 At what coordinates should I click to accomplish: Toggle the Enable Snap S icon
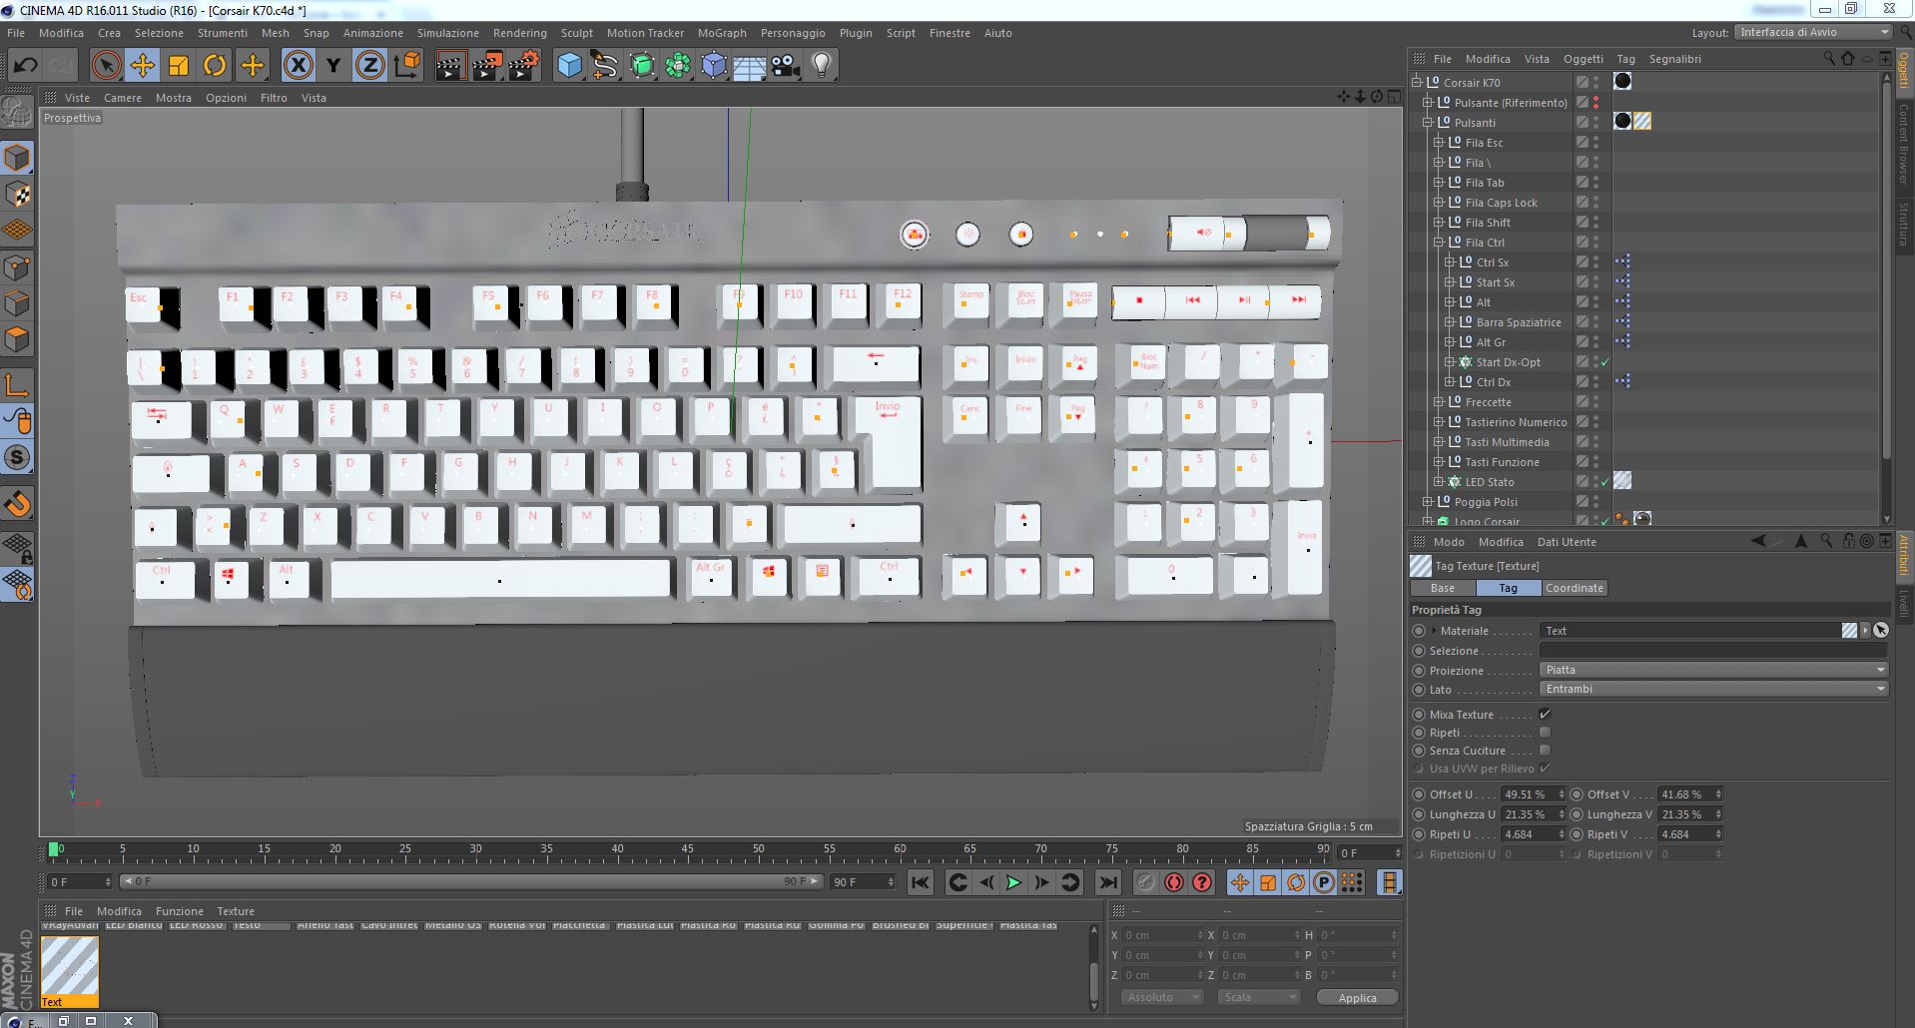point(18,457)
